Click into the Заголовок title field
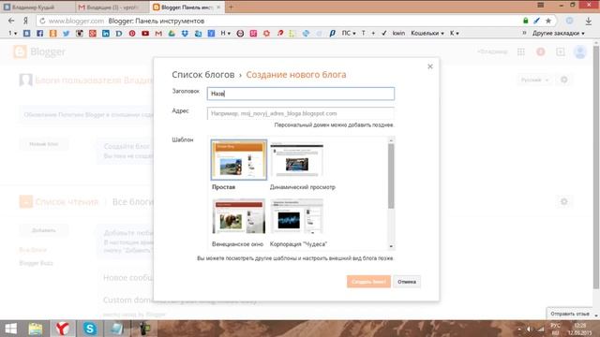 tap(301, 94)
